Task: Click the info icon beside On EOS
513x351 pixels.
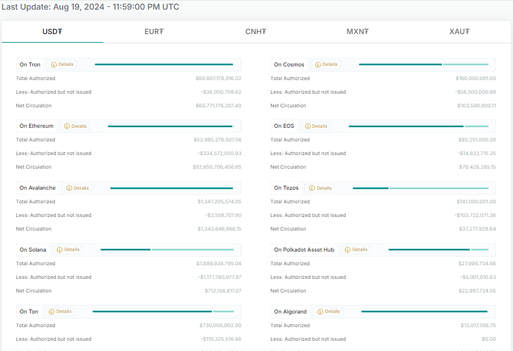Action: pos(307,126)
